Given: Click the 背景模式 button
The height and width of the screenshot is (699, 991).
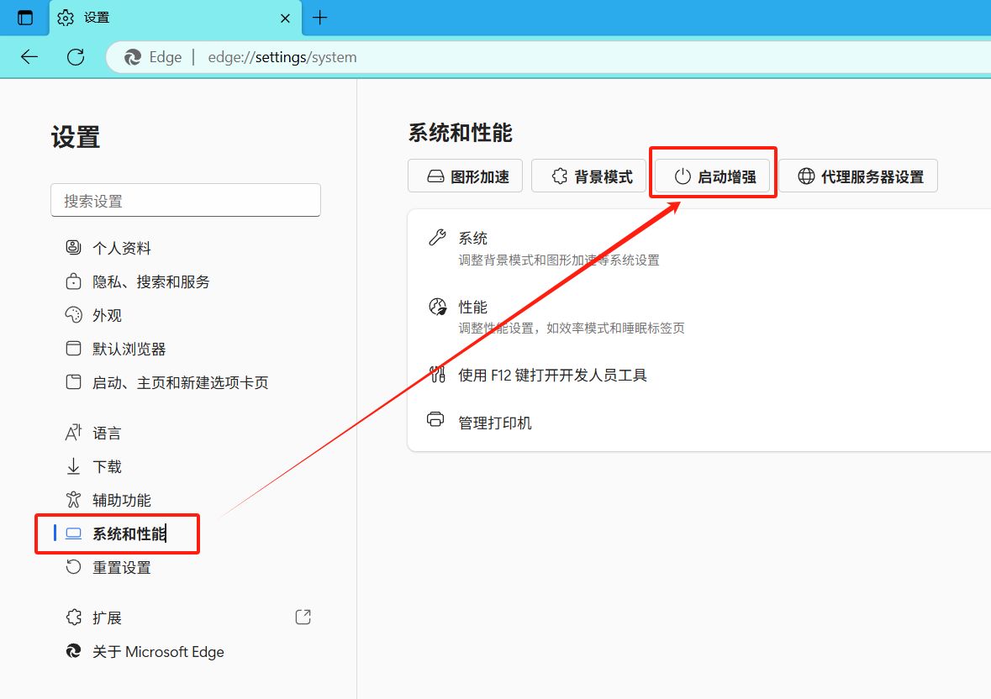Looking at the screenshot, I should click(588, 176).
